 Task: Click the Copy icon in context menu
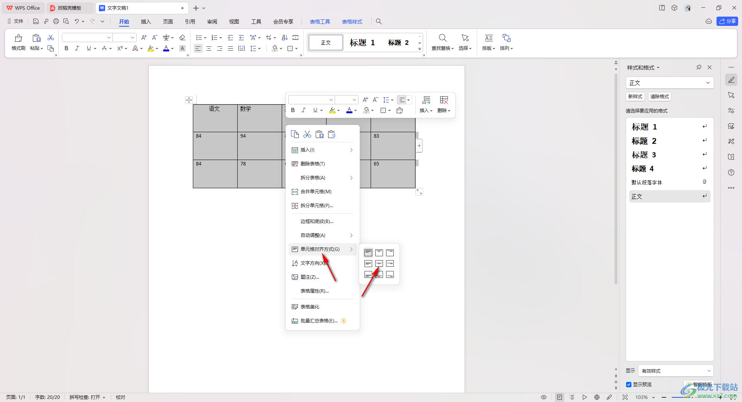pyautogui.click(x=295, y=134)
